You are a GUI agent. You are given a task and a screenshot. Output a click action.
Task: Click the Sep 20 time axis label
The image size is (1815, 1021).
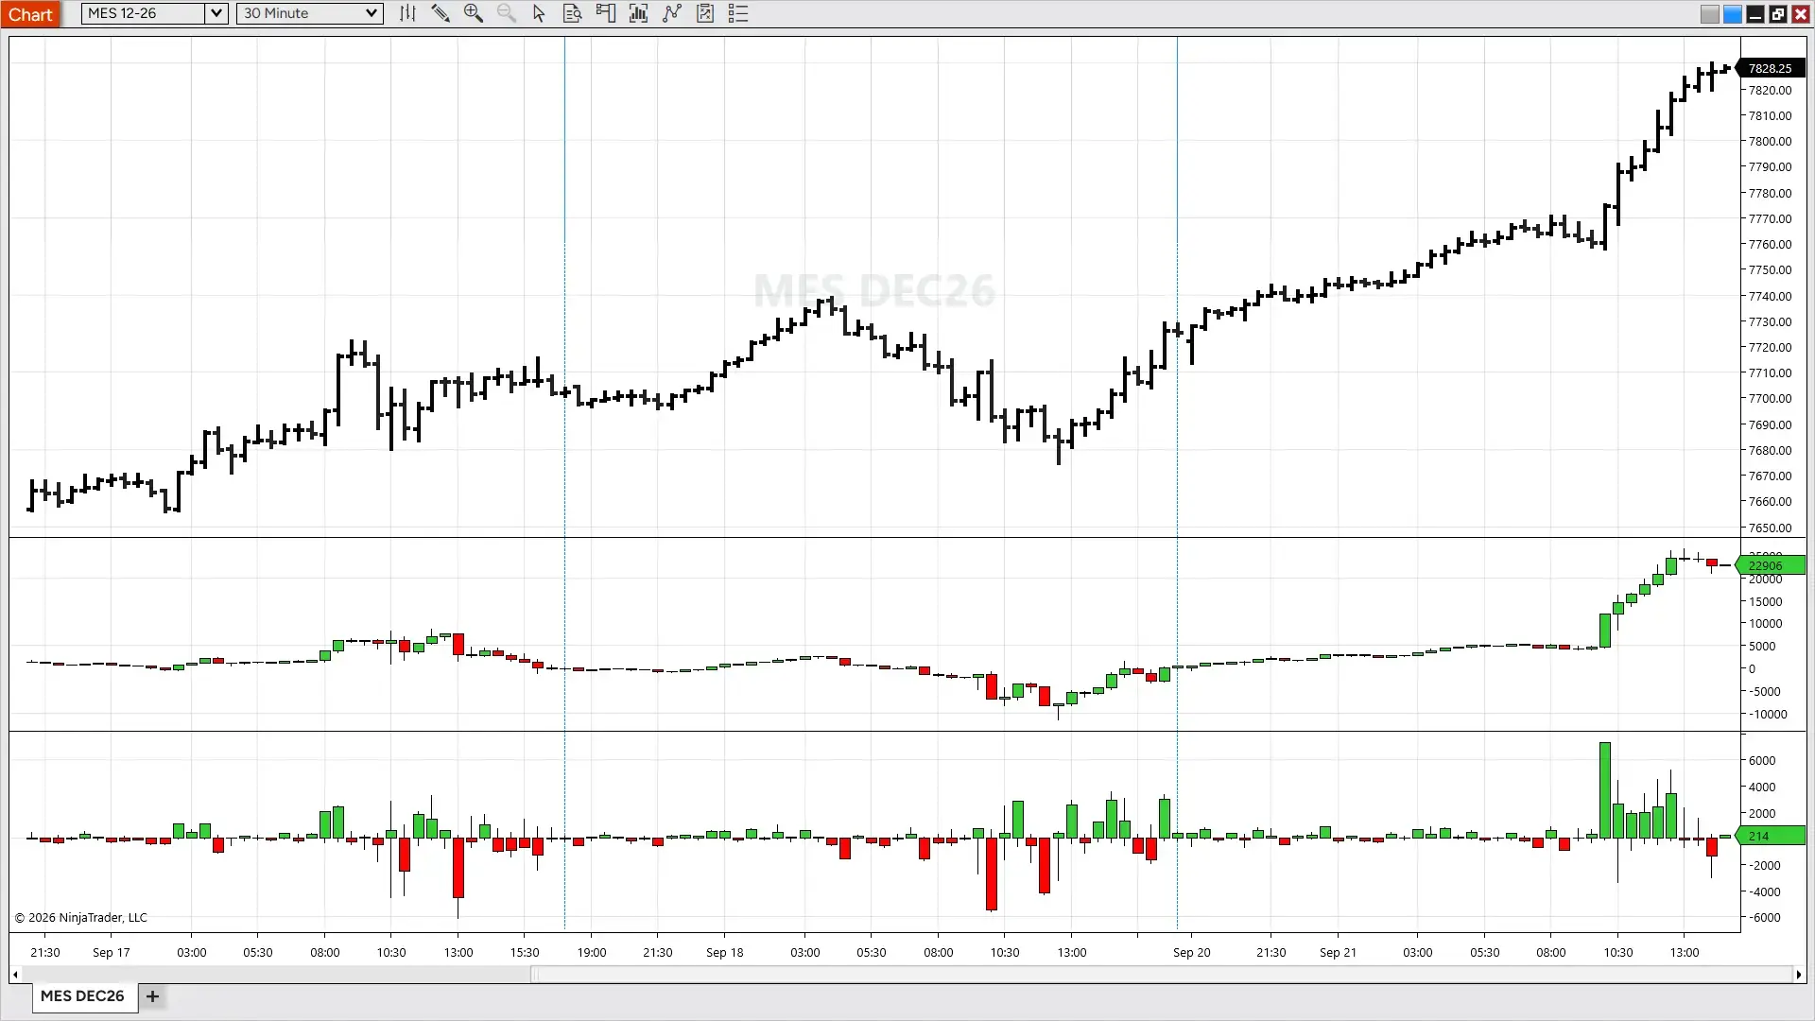pyautogui.click(x=1191, y=952)
